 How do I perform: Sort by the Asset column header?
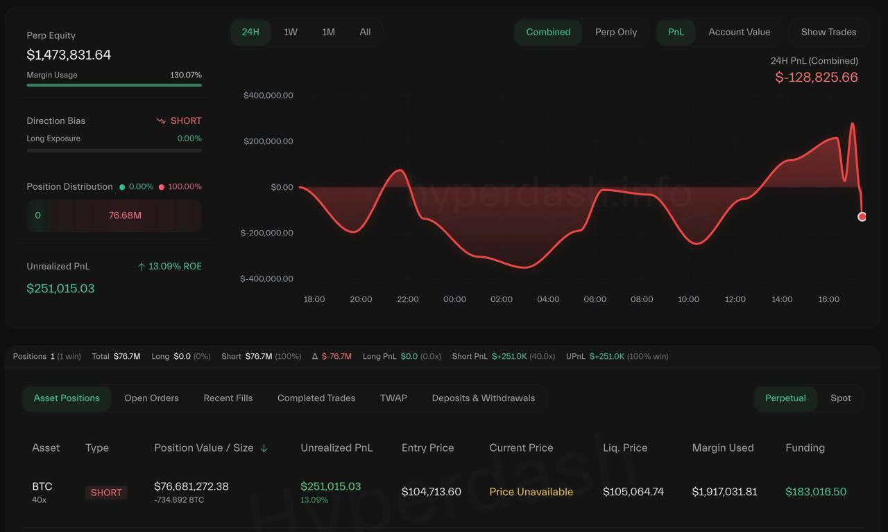[46, 448]
